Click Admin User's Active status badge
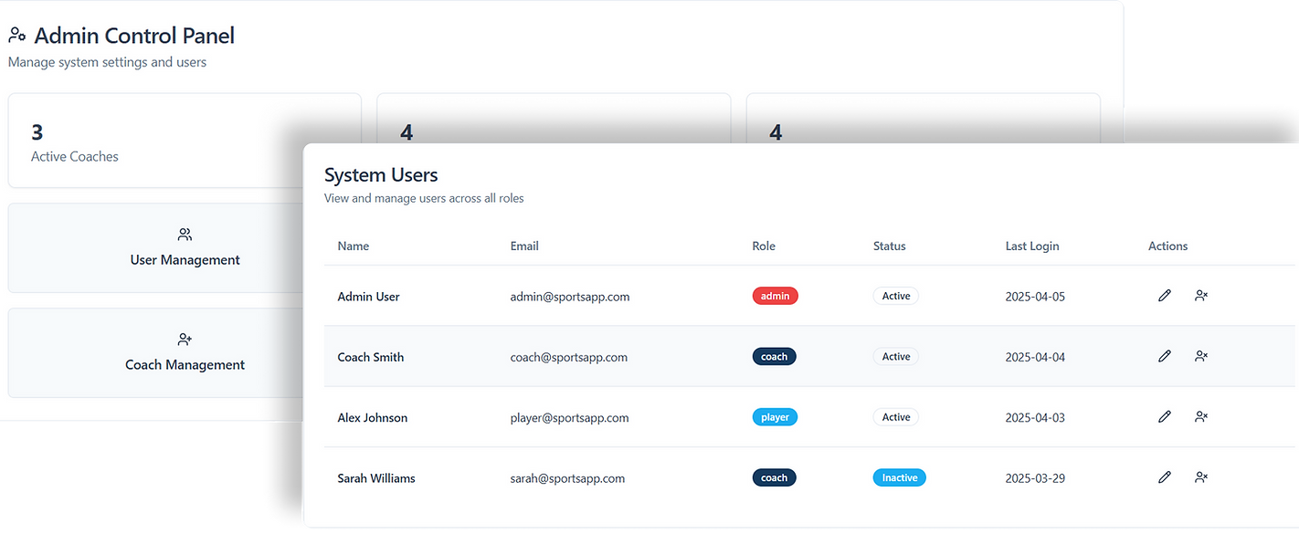1299x534 pixels. tap(895, 296)
